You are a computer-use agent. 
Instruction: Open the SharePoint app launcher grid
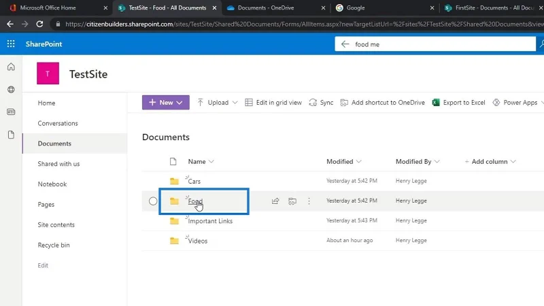[x=11, y=44]
